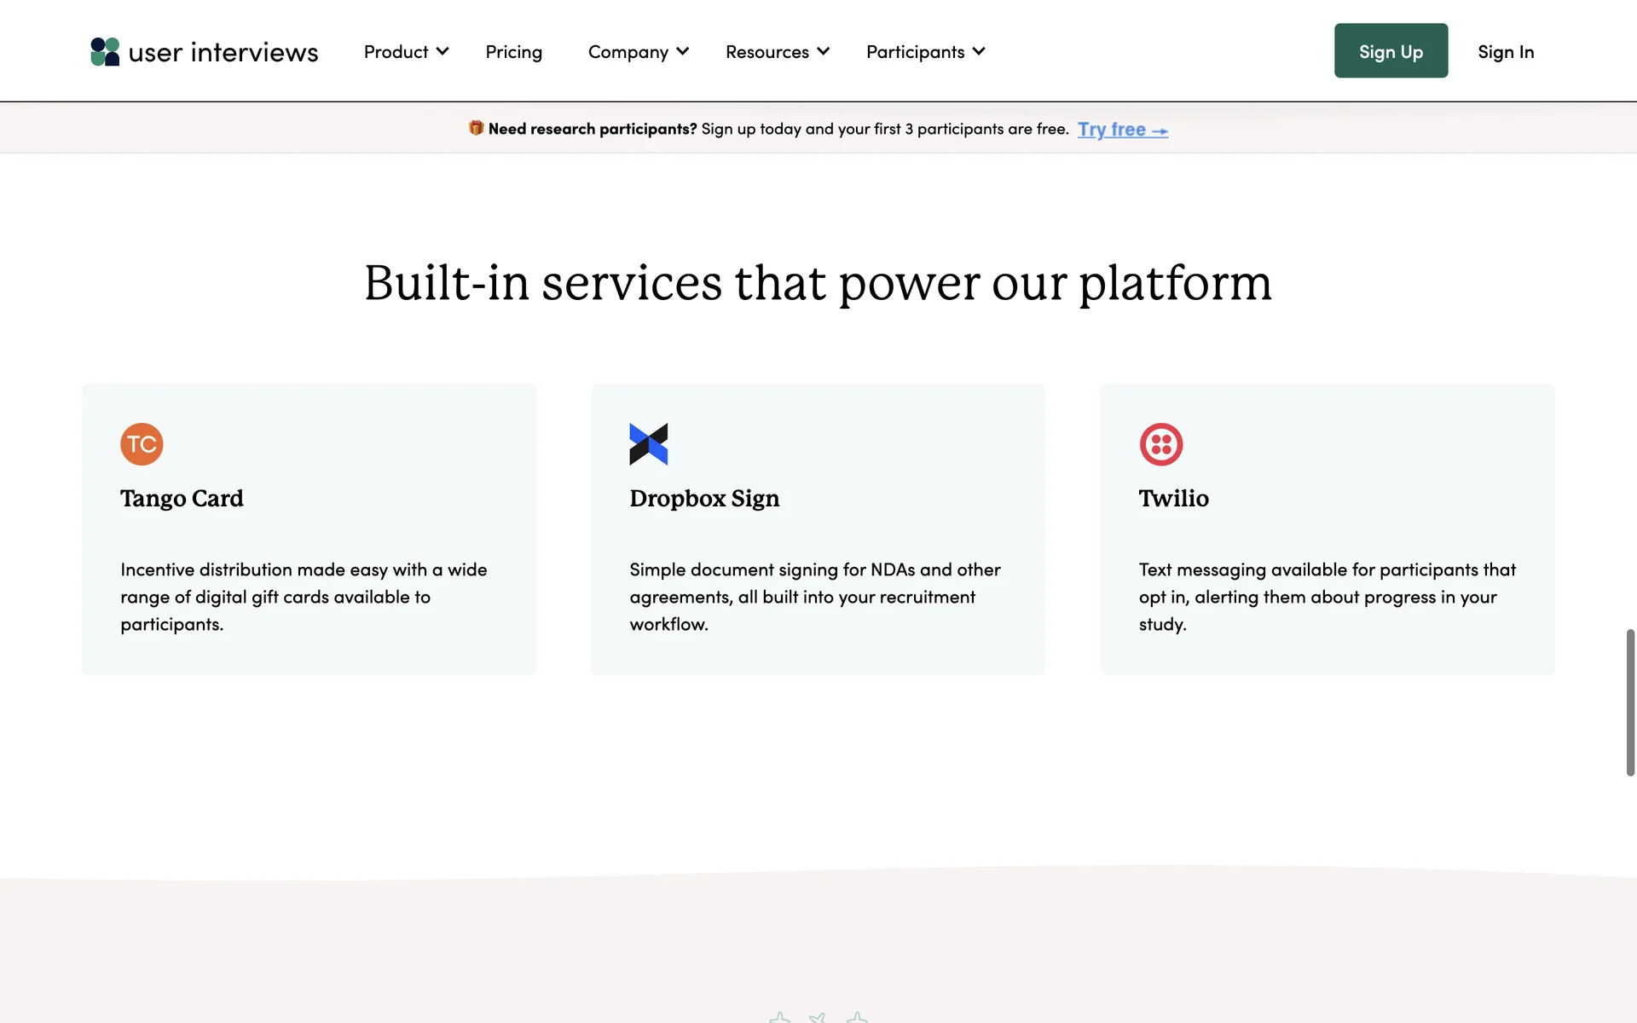Click the User Interviews logo icon
1637x1023 pixels.
point(105,52)
